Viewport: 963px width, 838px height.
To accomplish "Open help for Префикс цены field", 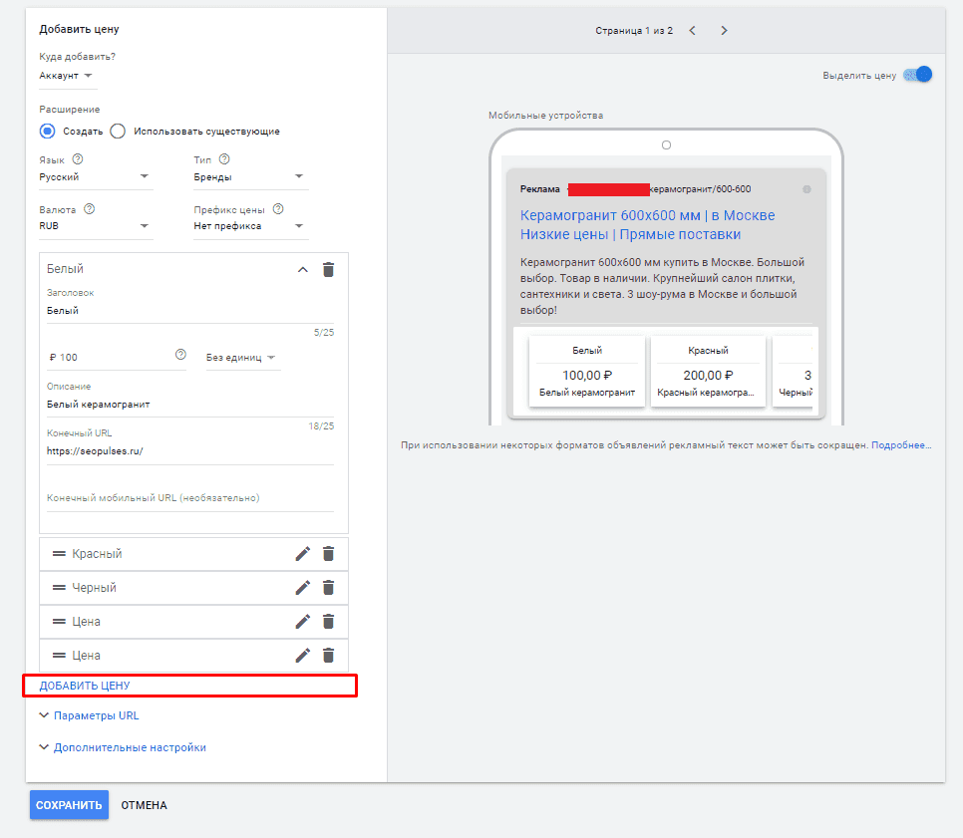I will click(278, 208).
